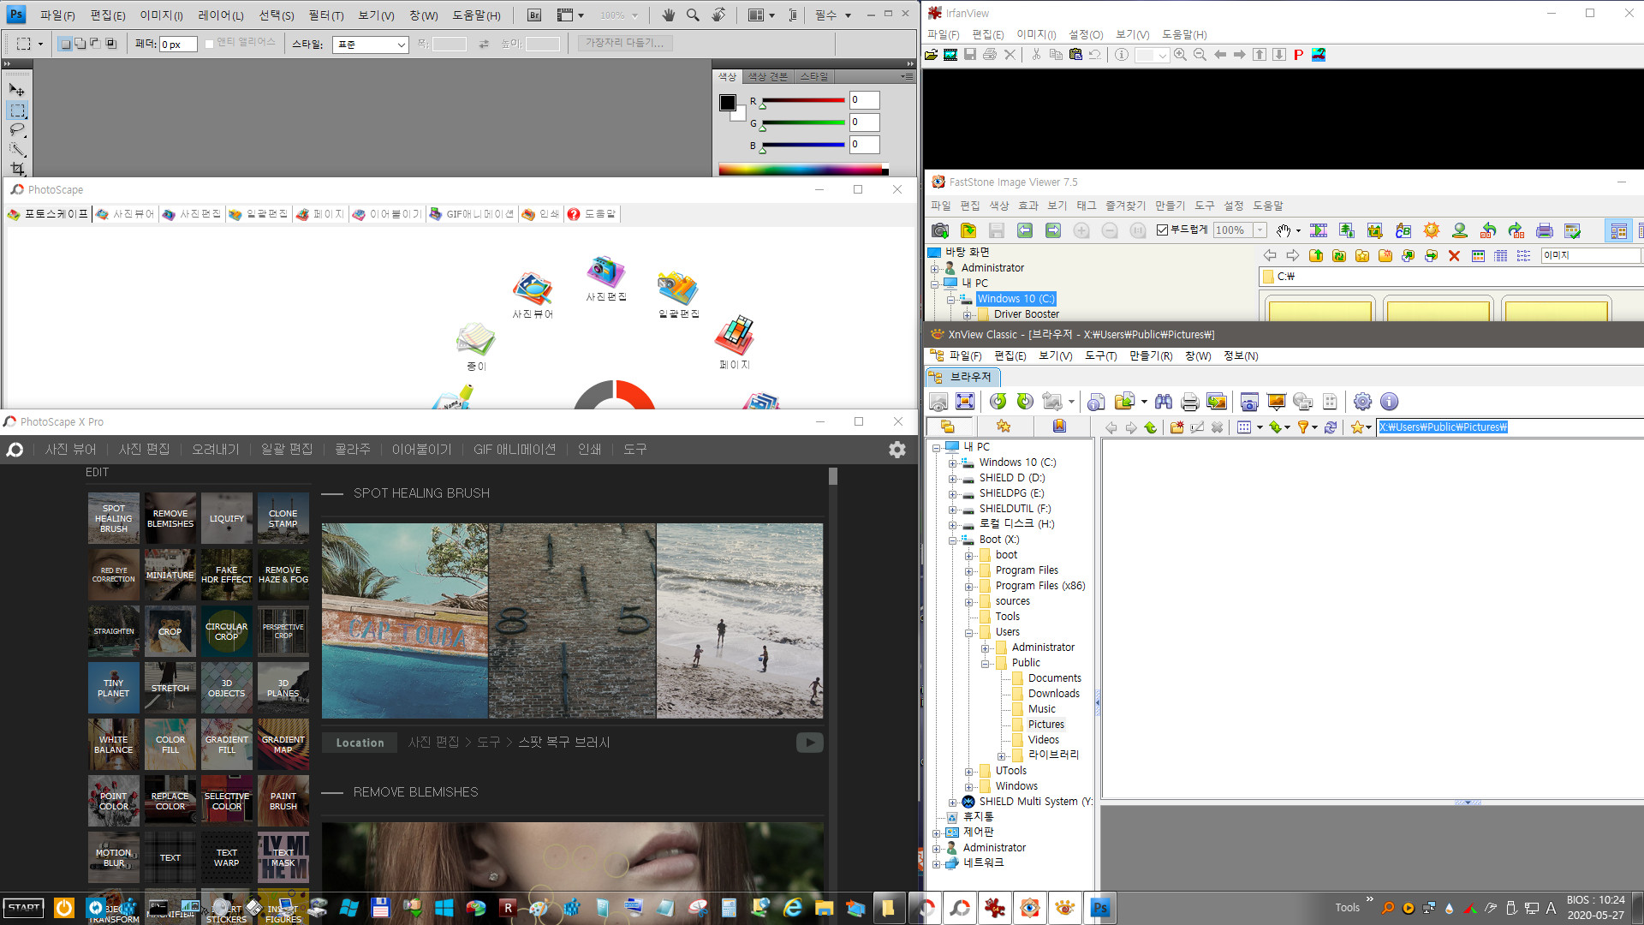This screenshot has height=925, width=1644.
Task: Select the Crop tool in Photoshop
Action: point(17,169)
